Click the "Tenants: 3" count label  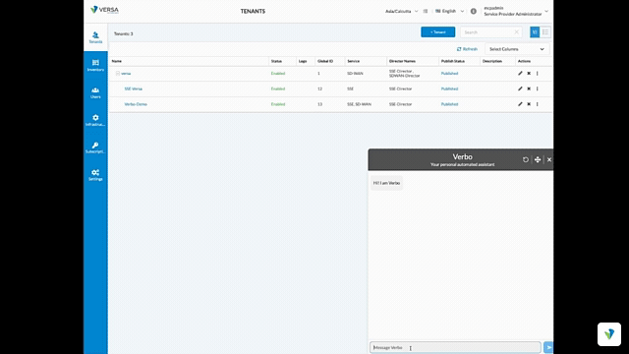(124, 33)
